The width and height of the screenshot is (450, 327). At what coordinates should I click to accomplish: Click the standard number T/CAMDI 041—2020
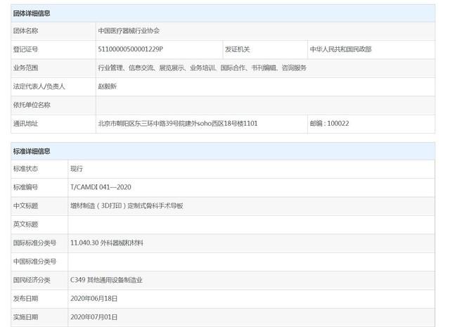coord(101,187)
